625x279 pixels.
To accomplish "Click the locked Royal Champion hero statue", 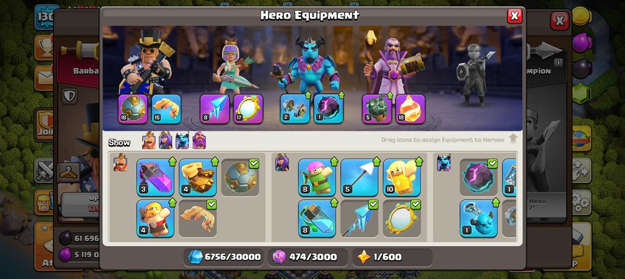I will pyautogui.click(x=474, y=75).
